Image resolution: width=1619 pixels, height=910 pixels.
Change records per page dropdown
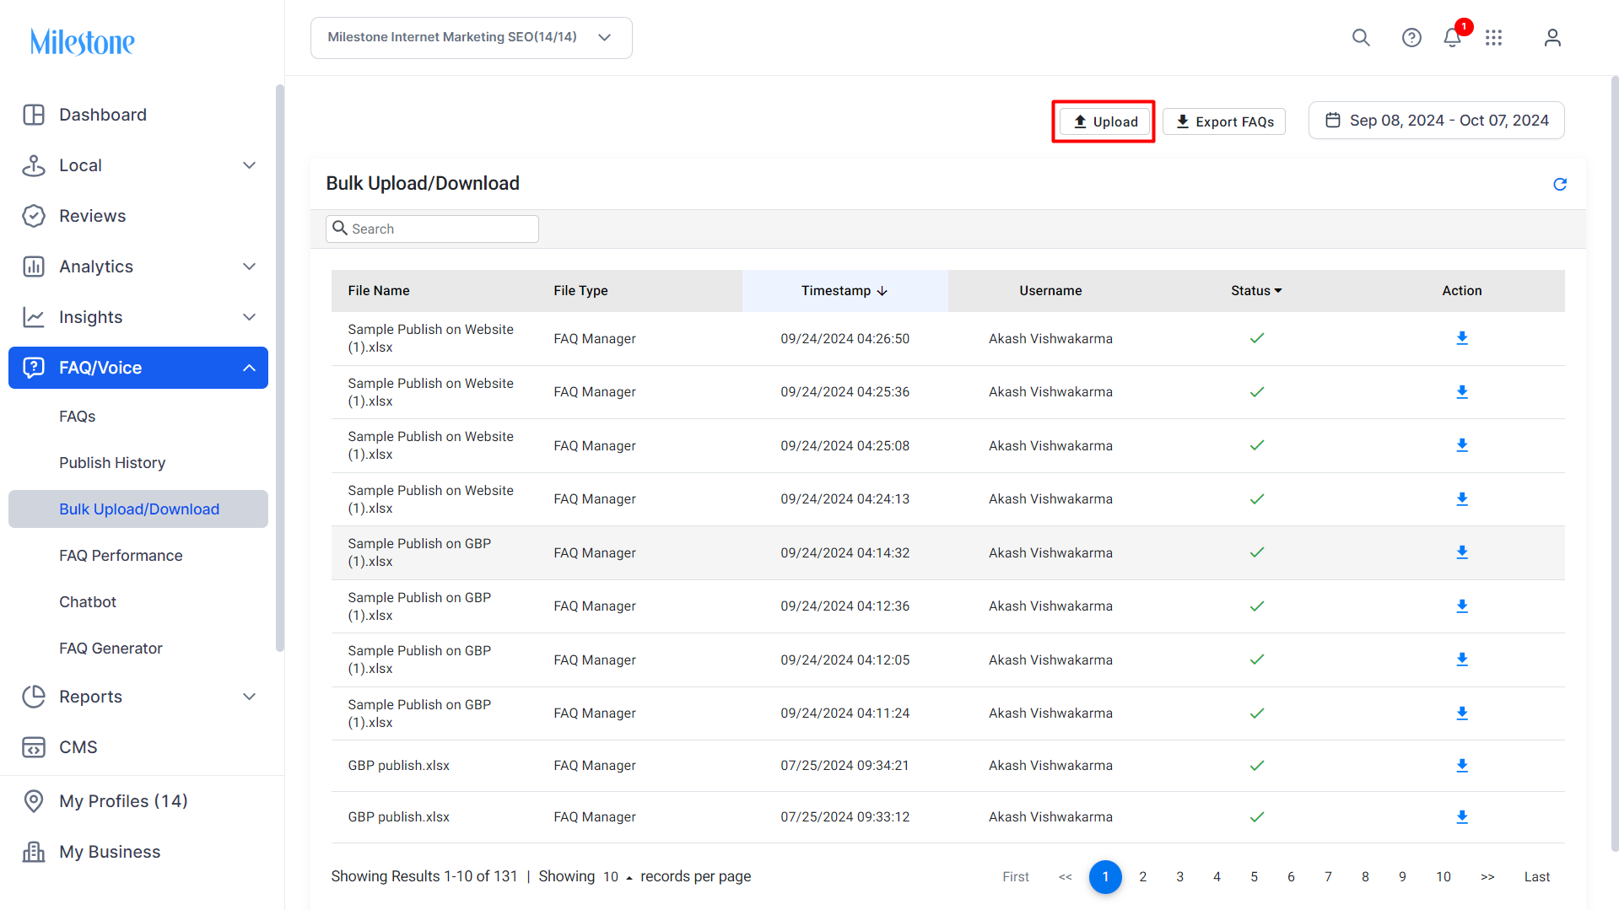[618, 877]
